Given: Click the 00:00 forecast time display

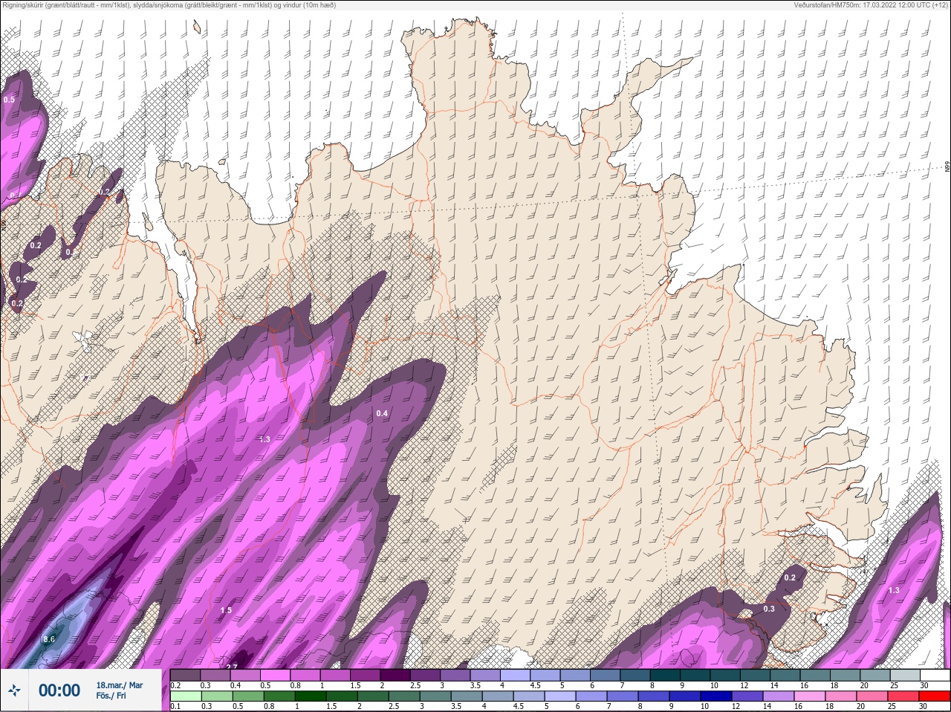Looking at the screenshot, I should pos(59,690).
